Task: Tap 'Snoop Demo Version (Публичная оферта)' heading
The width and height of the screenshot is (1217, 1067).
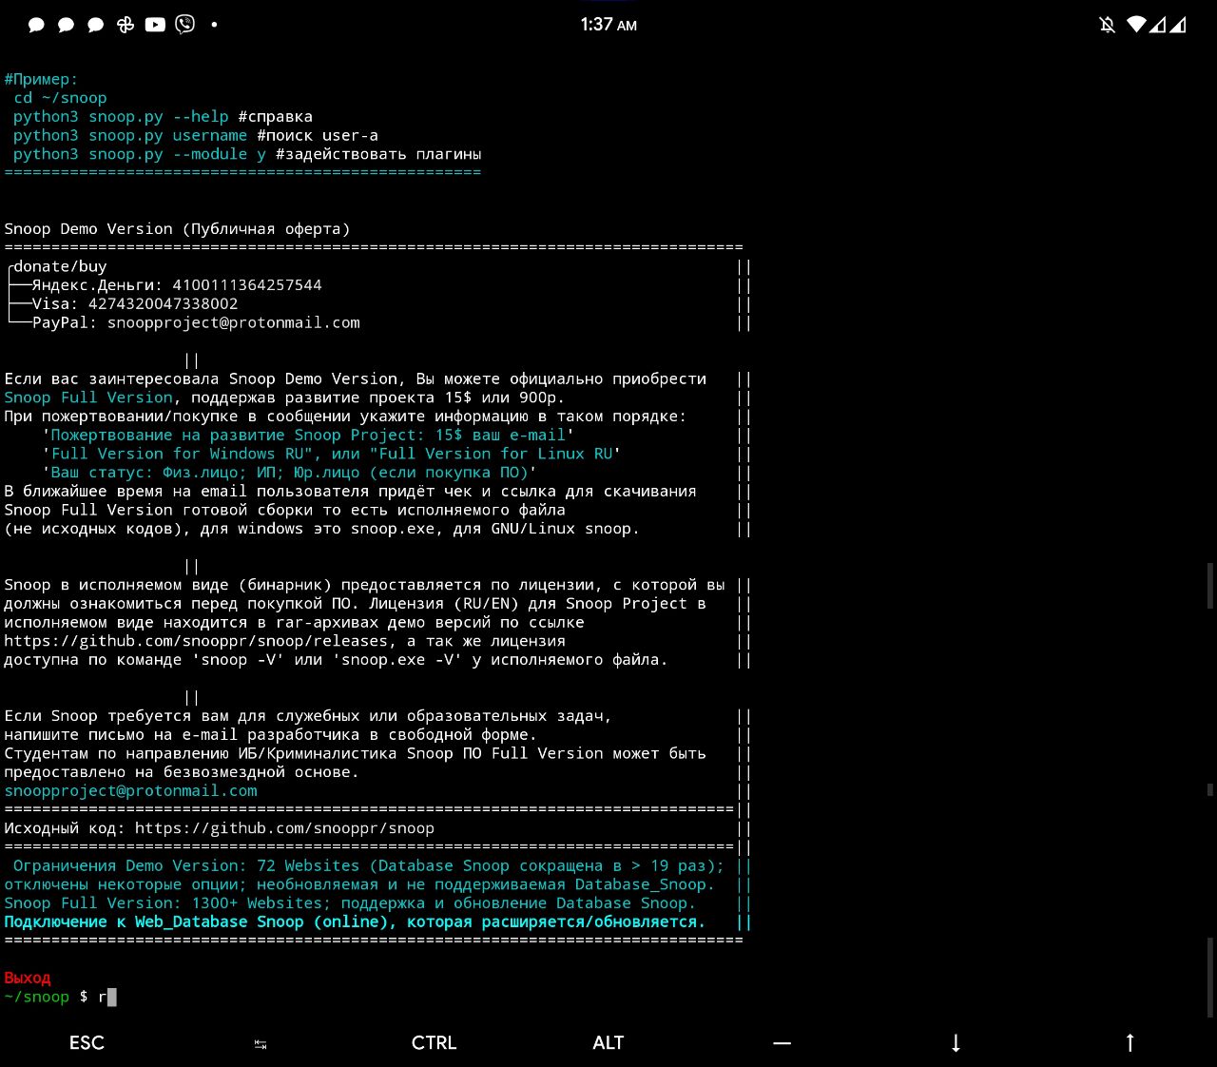Action: click(177, 229)
